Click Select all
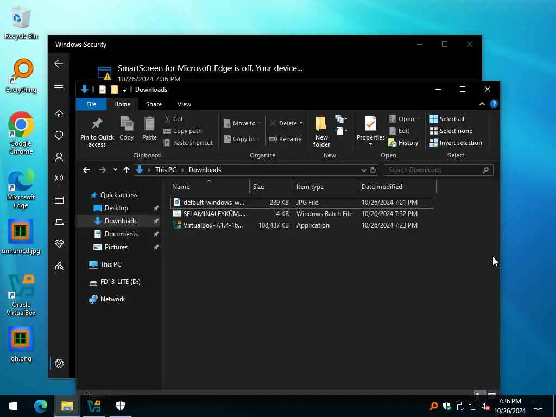 tap(447, 119)
